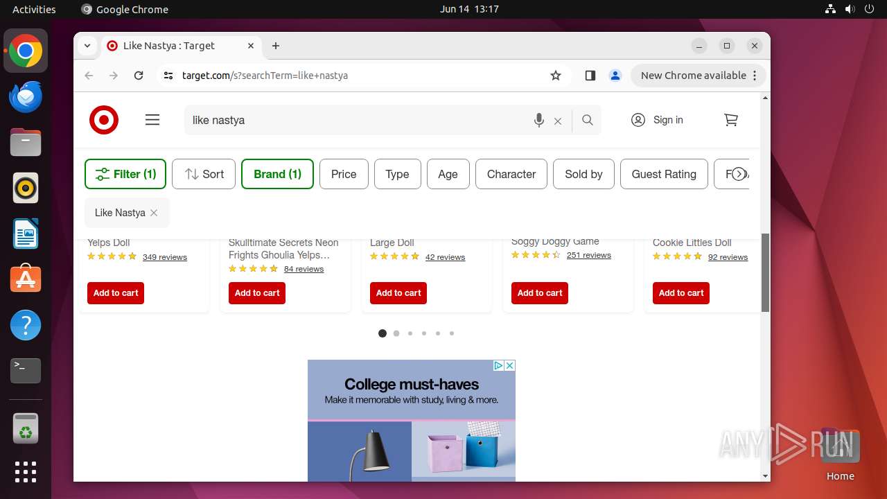
Task: Show Applications grid
Action: pos(26,472)
